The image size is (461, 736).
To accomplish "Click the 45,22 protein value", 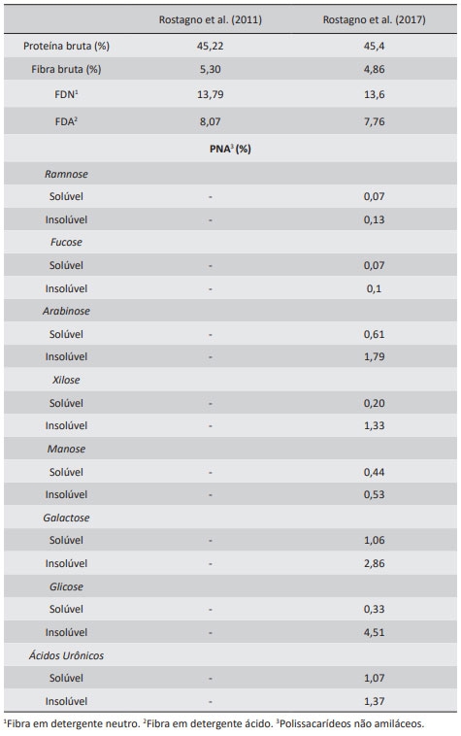I will tap(210, 46).
